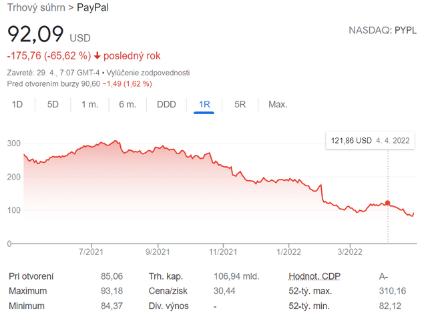Click the 1R yearly tab
This screenshot has height=319, width=434.
click(x=204, y=104)
